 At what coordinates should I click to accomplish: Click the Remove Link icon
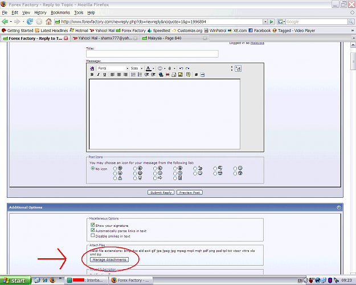click(x=167, y=75)
